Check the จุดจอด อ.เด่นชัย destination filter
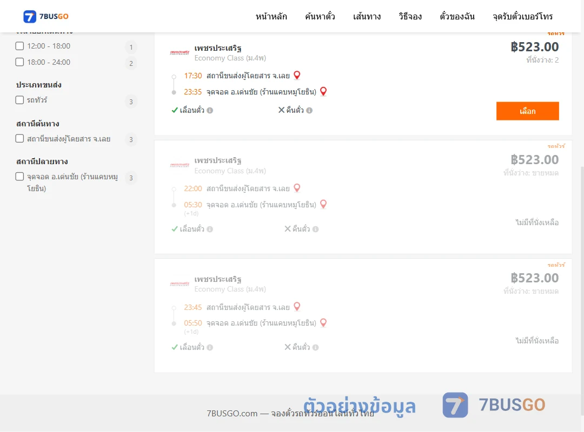Screen dimensions: 584x432 tap(20, 177)
